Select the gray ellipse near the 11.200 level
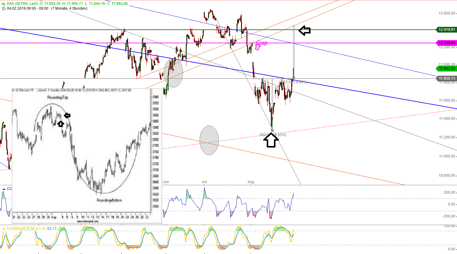The width and height of the screenshot is (457, 254). point(209,140)
